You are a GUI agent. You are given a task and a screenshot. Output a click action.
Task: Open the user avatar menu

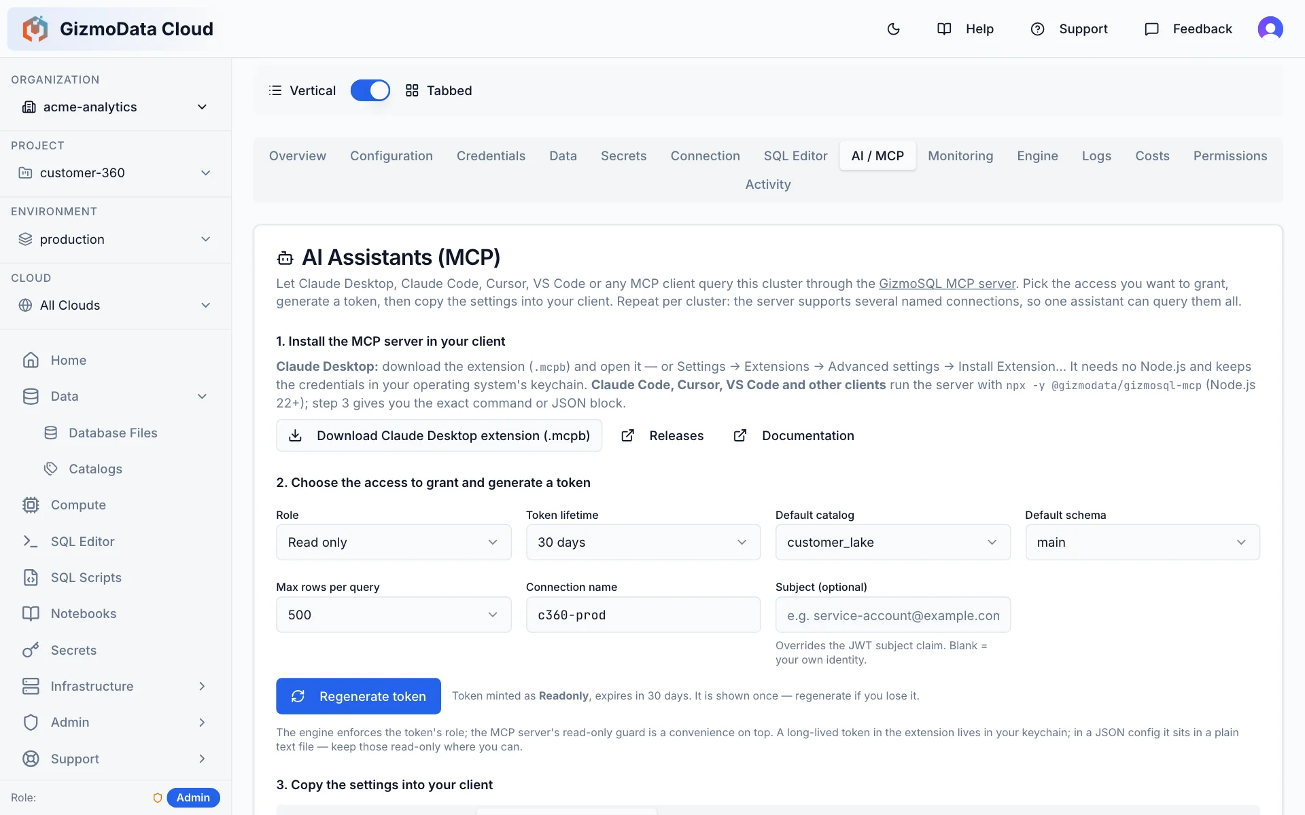1270,29
